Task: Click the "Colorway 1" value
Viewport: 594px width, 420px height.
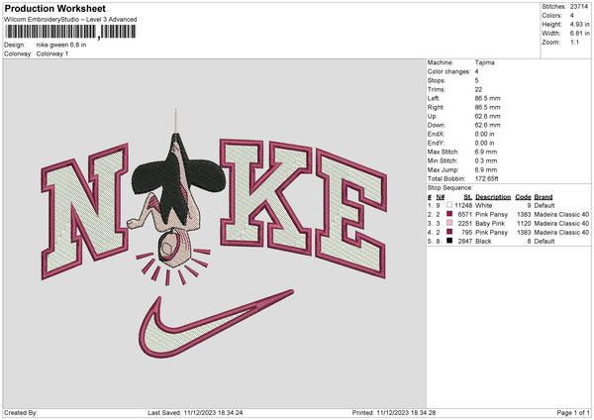Action: (x=52, y=53)
